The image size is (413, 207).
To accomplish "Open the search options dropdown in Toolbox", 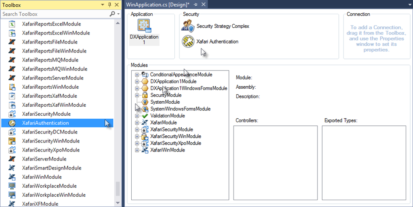I will [118, 14].
